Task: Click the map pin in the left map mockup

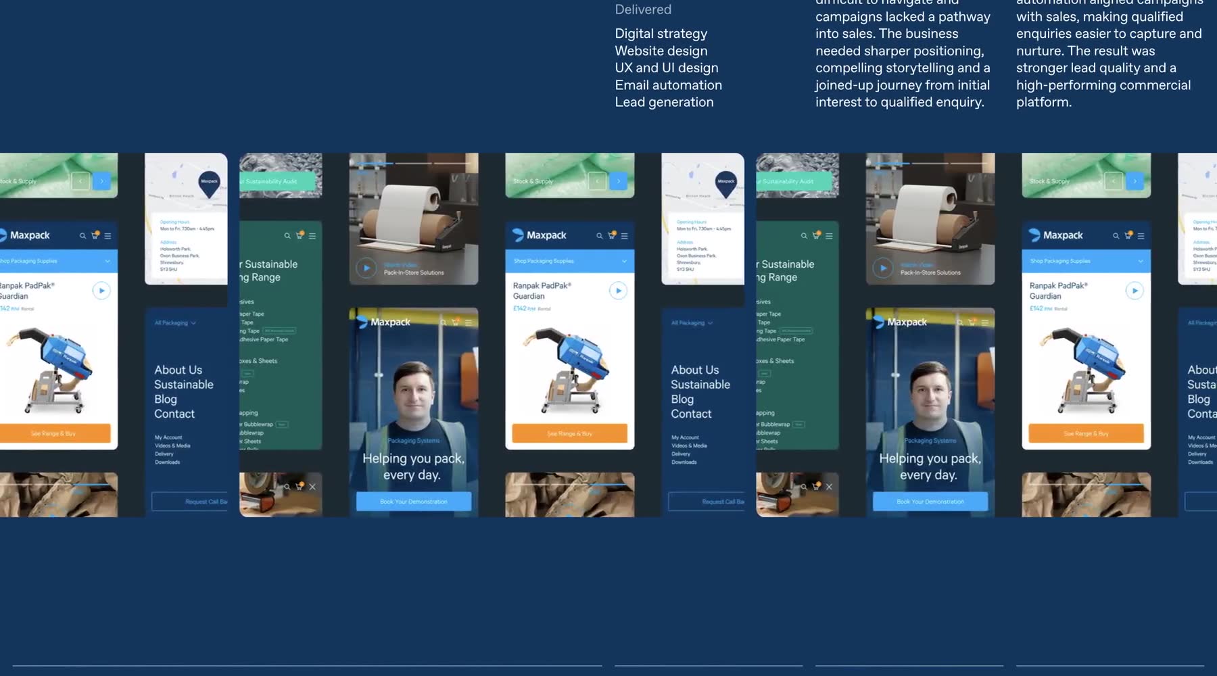Action: 210,184
